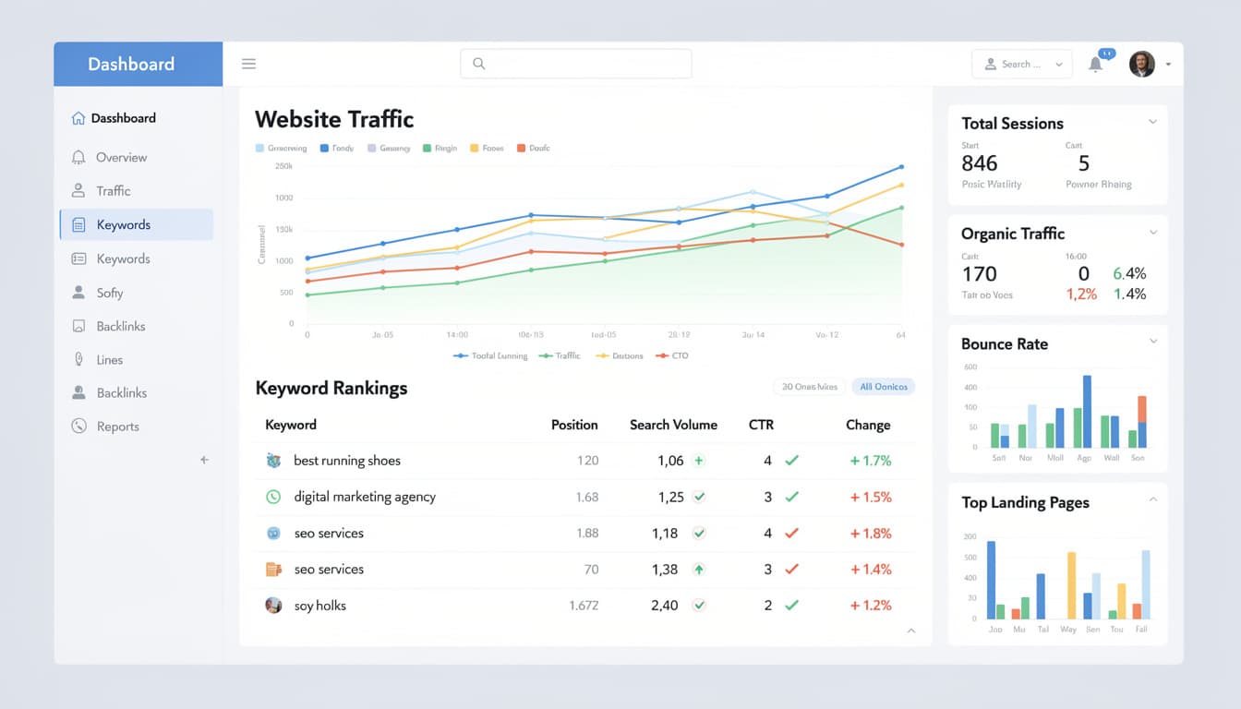This screenshot has width=1241, height=709.
Task: Toggle the Toofal Lunning legend series
Action: coord(490,355)
